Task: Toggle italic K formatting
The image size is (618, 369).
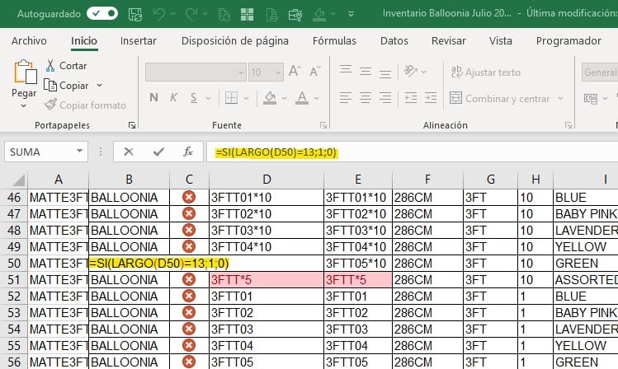Action: (175, 98)
